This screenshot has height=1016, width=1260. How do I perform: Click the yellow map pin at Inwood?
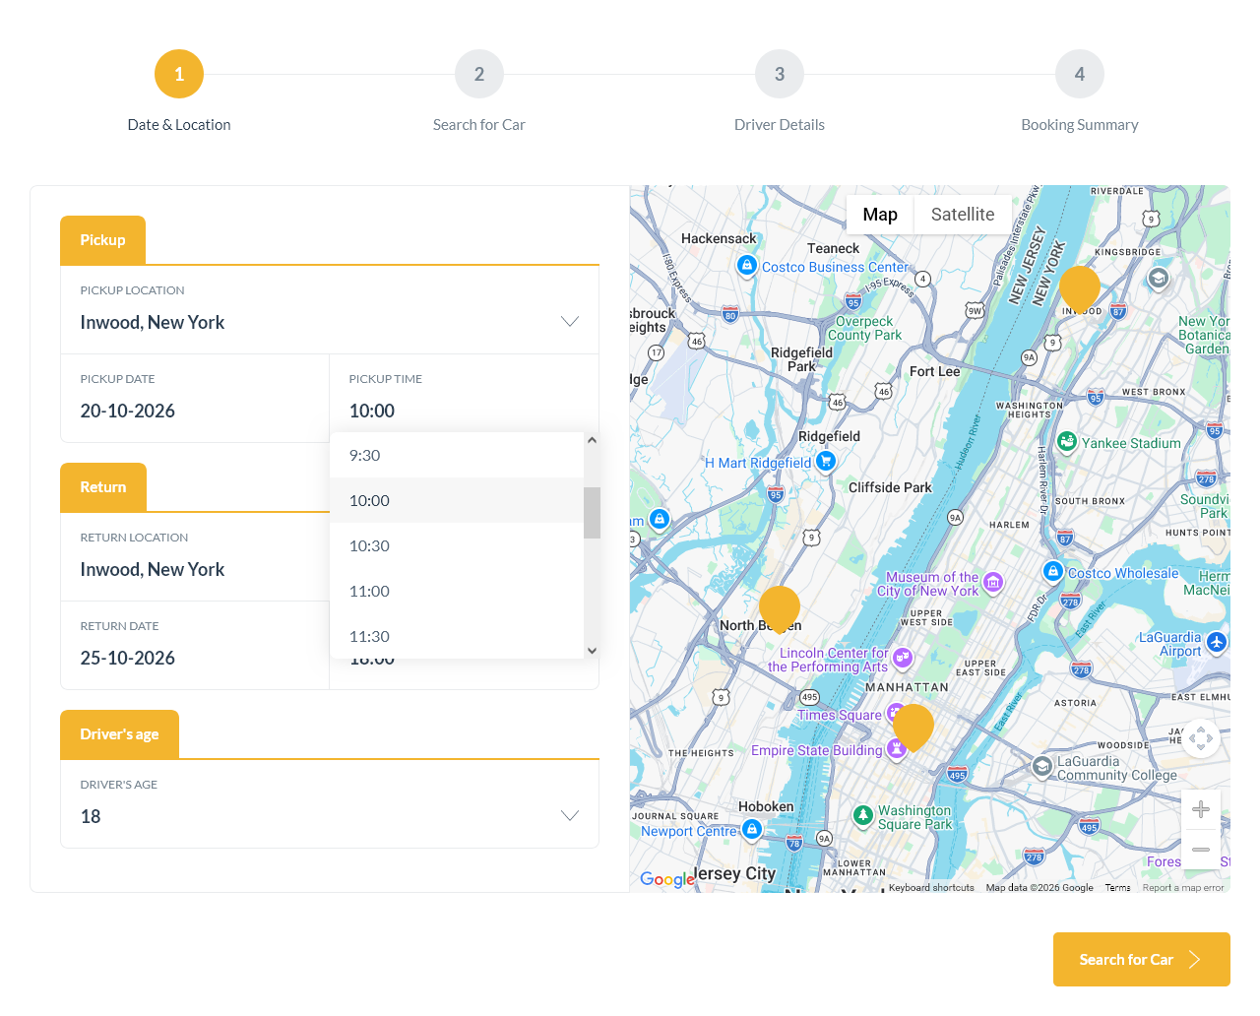1079,288
